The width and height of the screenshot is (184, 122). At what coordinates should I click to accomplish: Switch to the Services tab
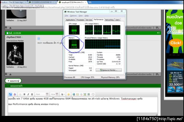point(89,20)
